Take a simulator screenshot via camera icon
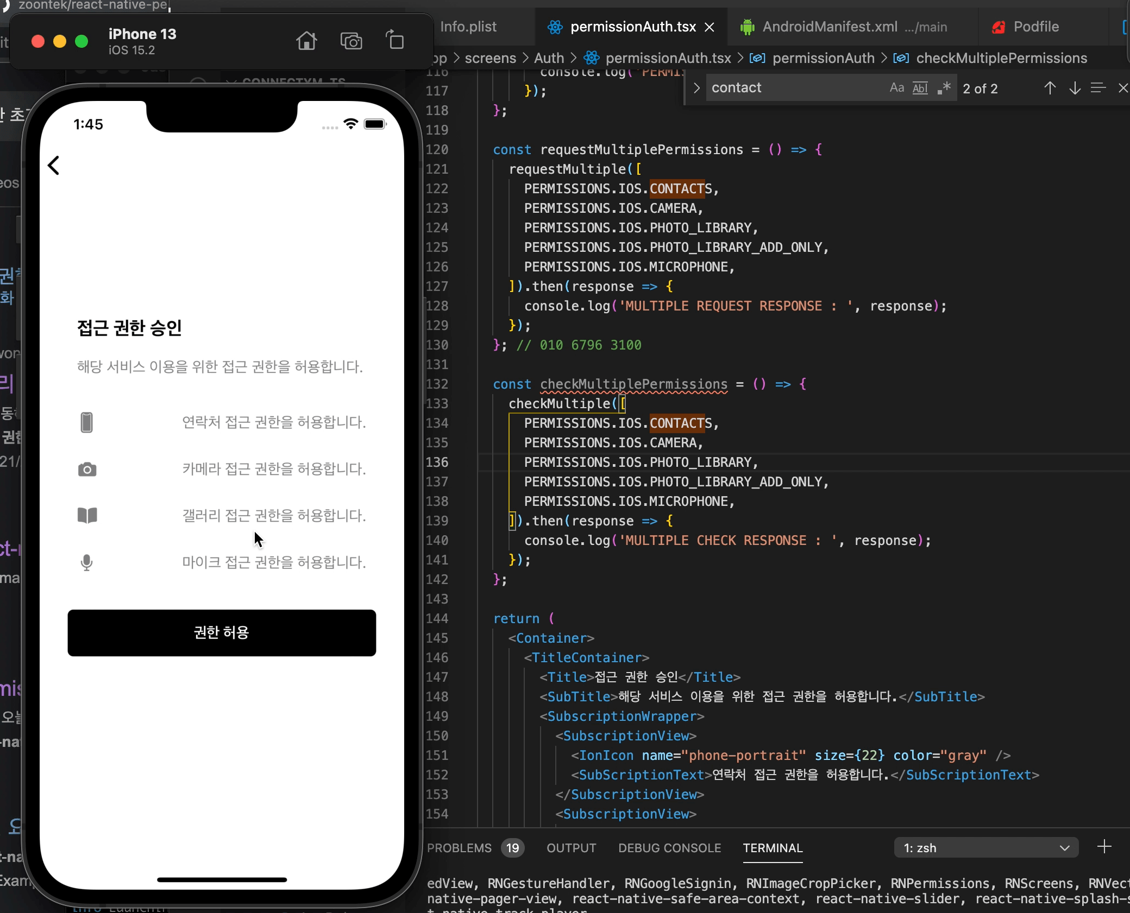Screen dimensions: 1130x913 tap(351, 41)
